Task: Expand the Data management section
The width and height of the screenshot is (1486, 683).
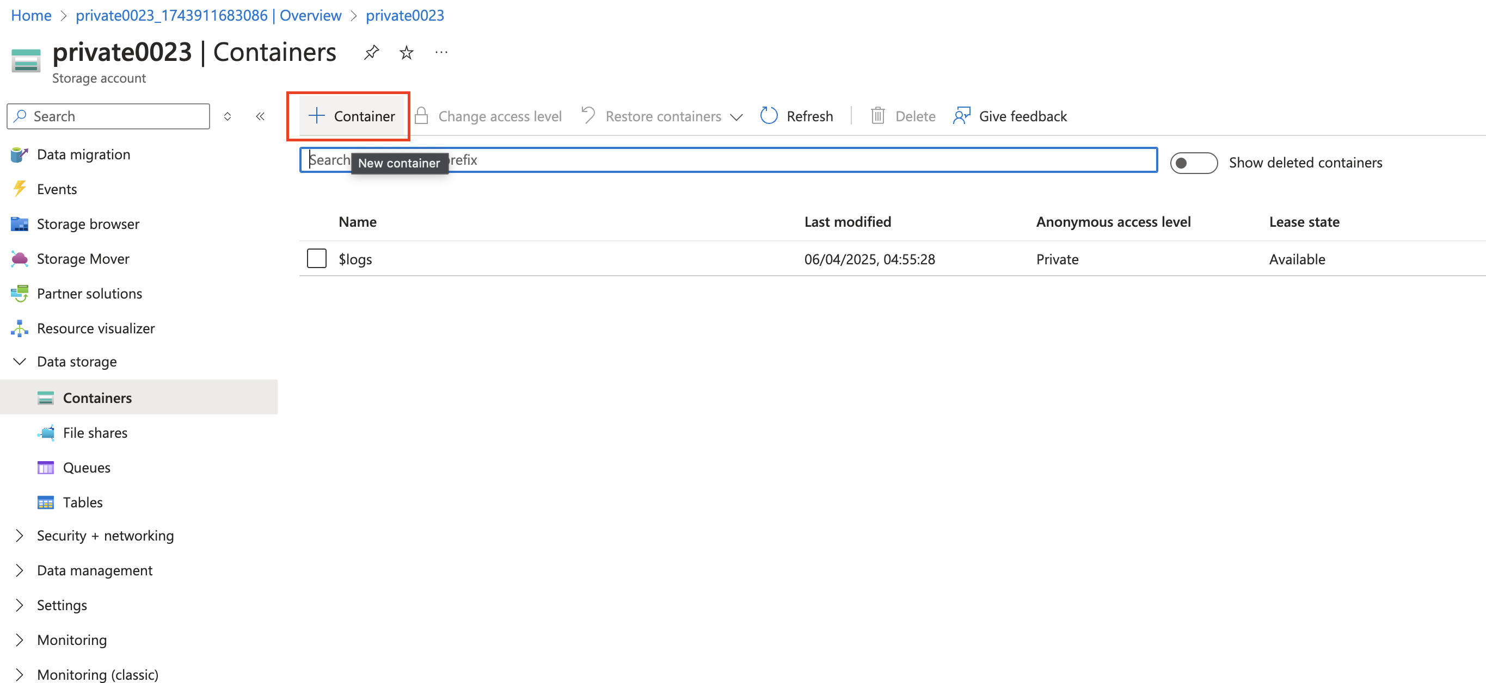Action: pyautogui.click(x=20, y=570)
